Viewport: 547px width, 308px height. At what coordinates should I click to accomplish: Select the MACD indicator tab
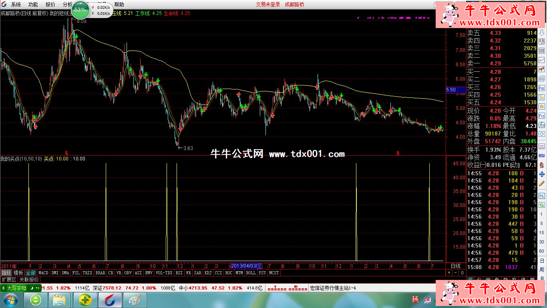(43, 273)
